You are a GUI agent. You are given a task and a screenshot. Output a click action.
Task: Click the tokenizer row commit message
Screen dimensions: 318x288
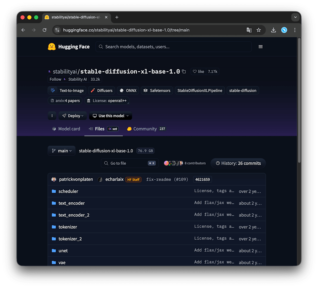tap(214, 226)
